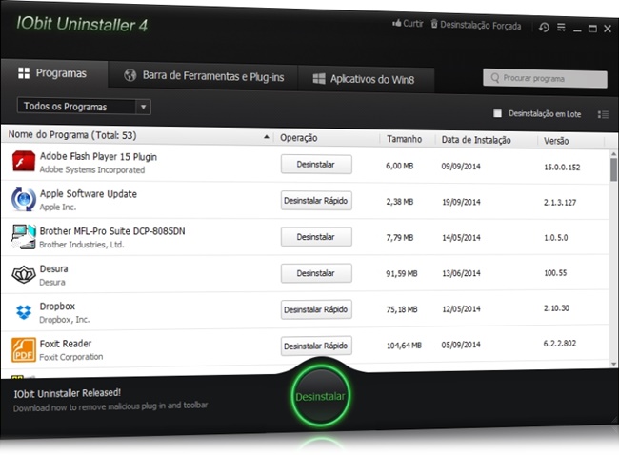Click the Dropbox program icon
This screenshot has height=455, width=619.
tap(24, 312)
